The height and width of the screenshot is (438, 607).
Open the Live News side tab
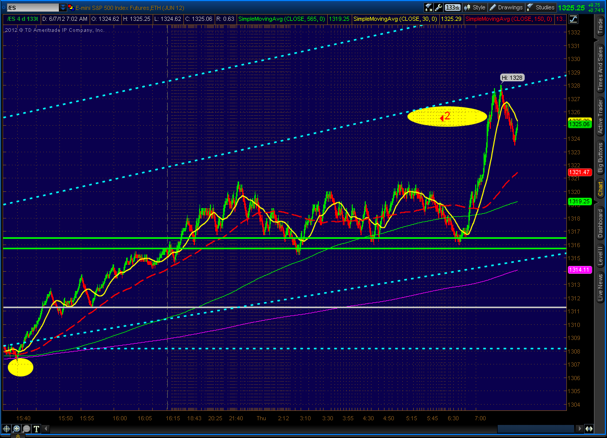click(600, 287)
